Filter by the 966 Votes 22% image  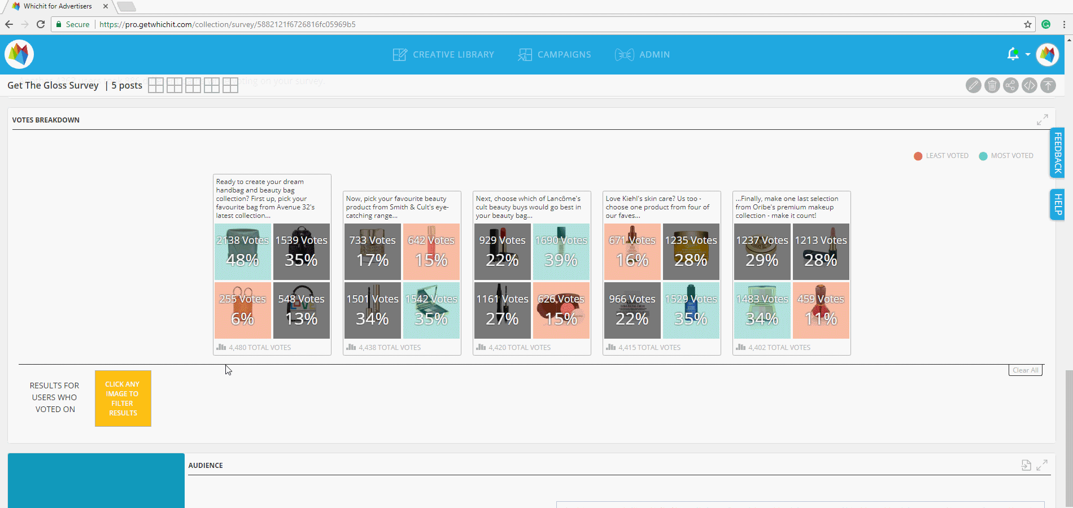[x=633, y=310]
